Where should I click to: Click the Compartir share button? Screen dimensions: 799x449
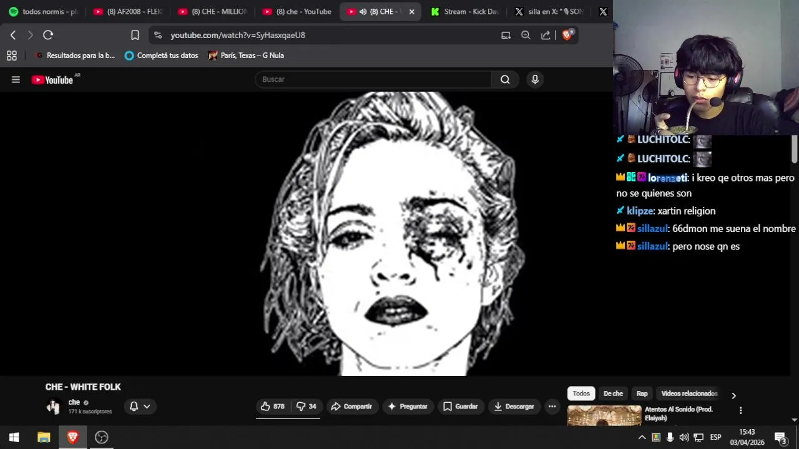[351, 407]
